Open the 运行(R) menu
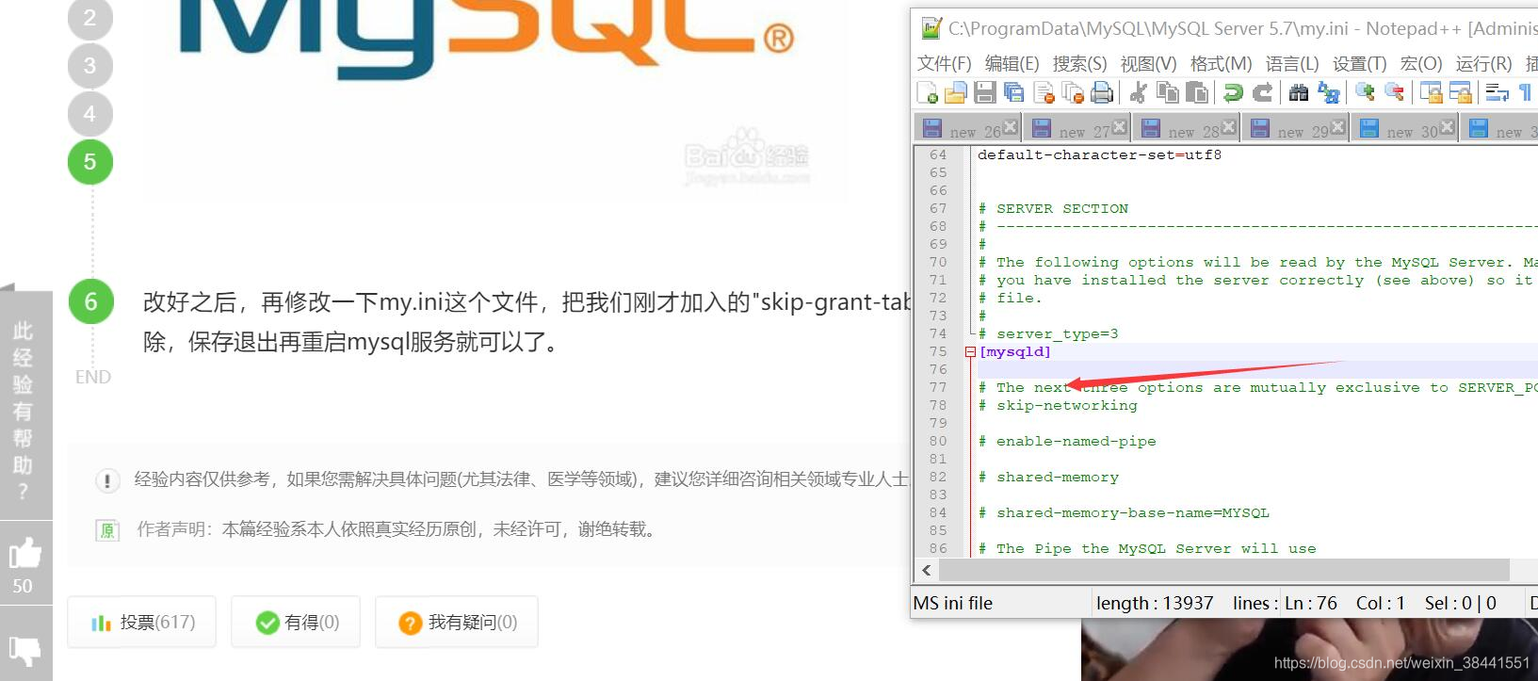Image resolution: width=1538 pixels, height=681 pixels. [1483, 63]
